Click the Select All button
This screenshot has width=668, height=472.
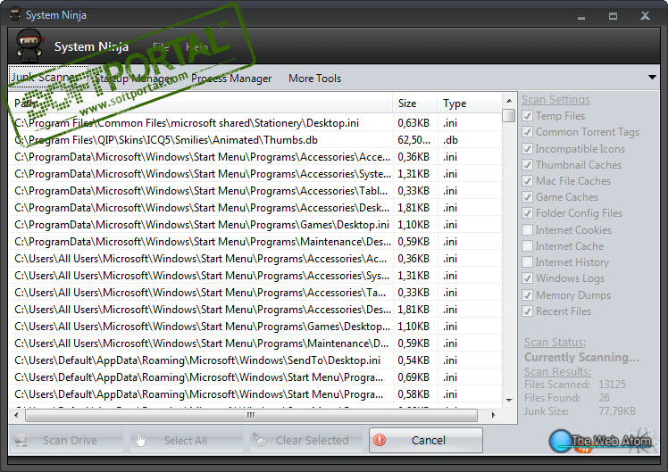pyautogui.click(x=186, y=440)
